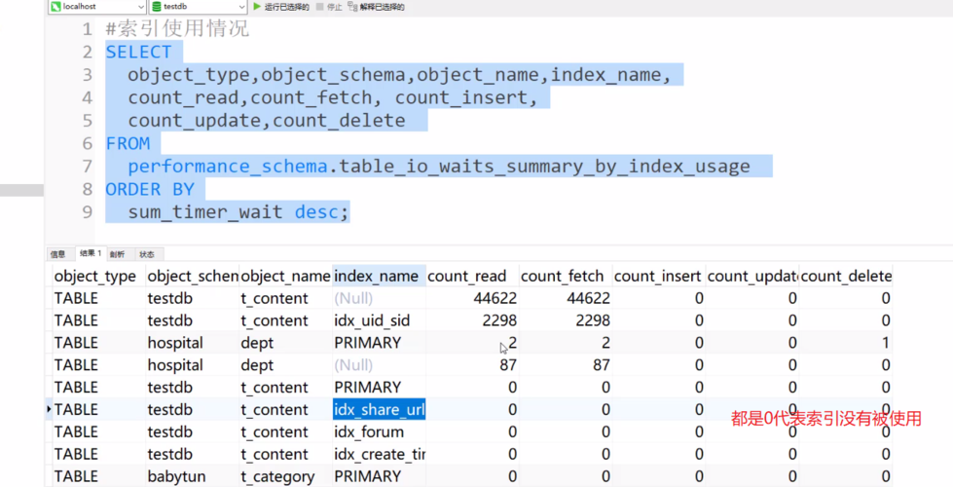Select dept PRIMARY index cell
Screen dimensions: 953x487
(379, 343)
